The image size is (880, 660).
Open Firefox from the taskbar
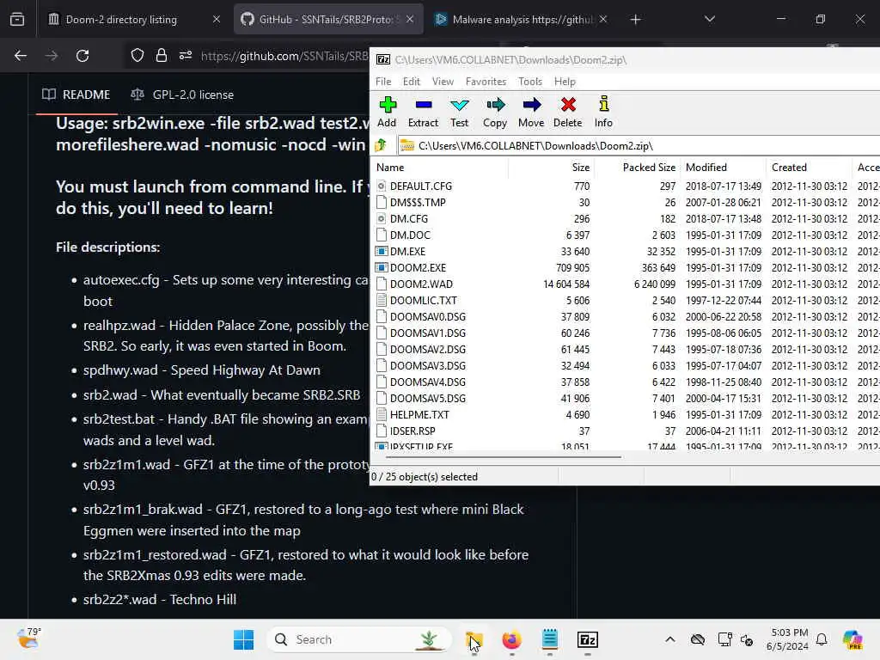511,639
